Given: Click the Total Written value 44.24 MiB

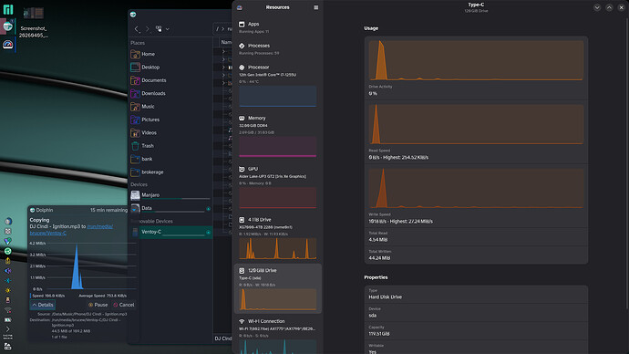Looking at the screenshot, I should [379, 258].
